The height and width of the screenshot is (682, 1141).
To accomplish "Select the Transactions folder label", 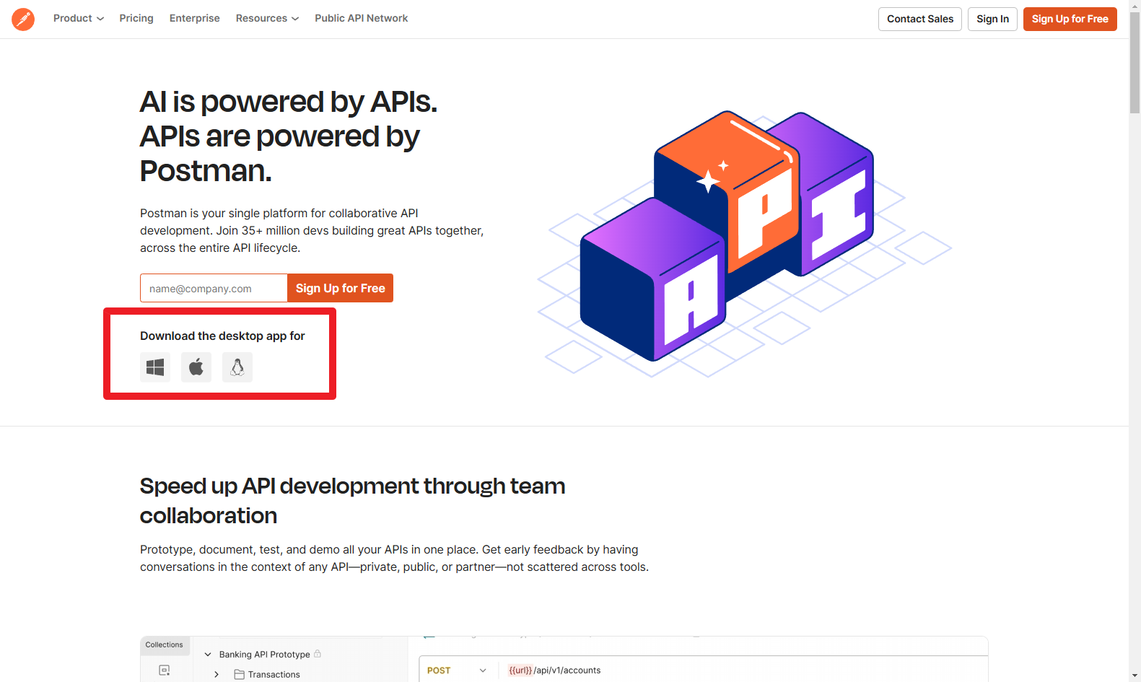I will coord(274,675).
